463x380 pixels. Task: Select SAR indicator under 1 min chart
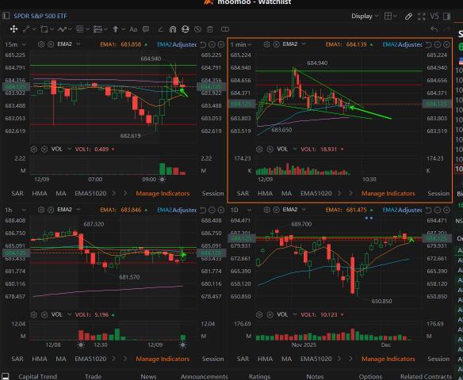[x=243, y=193]
